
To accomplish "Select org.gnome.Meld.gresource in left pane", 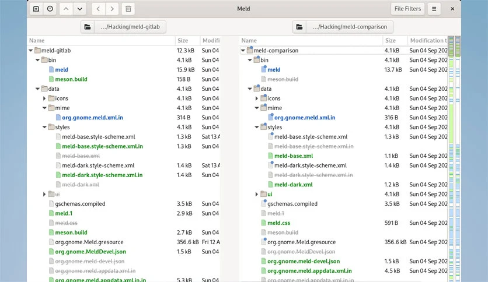I will [x=89, y=242].
